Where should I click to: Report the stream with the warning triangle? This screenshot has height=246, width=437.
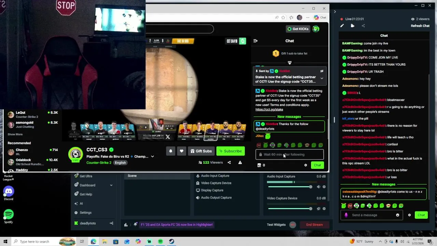click(x=240, y=163)
